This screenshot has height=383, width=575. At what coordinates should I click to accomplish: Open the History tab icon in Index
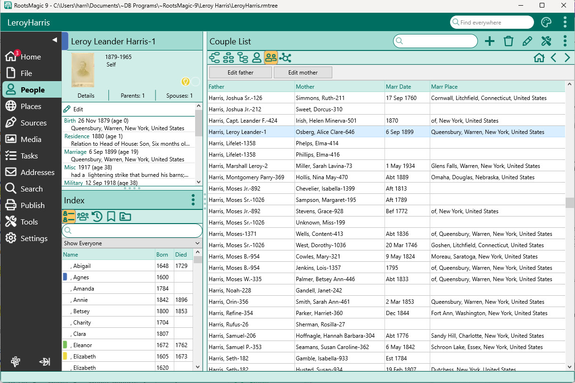97,216
